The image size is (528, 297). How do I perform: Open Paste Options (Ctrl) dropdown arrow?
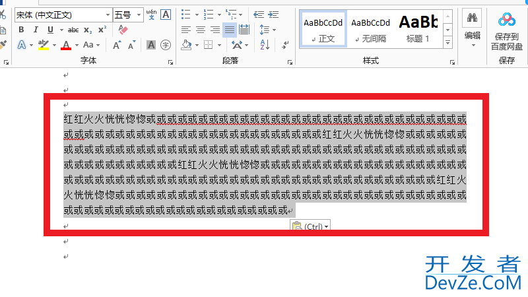(x=326, y=226)
